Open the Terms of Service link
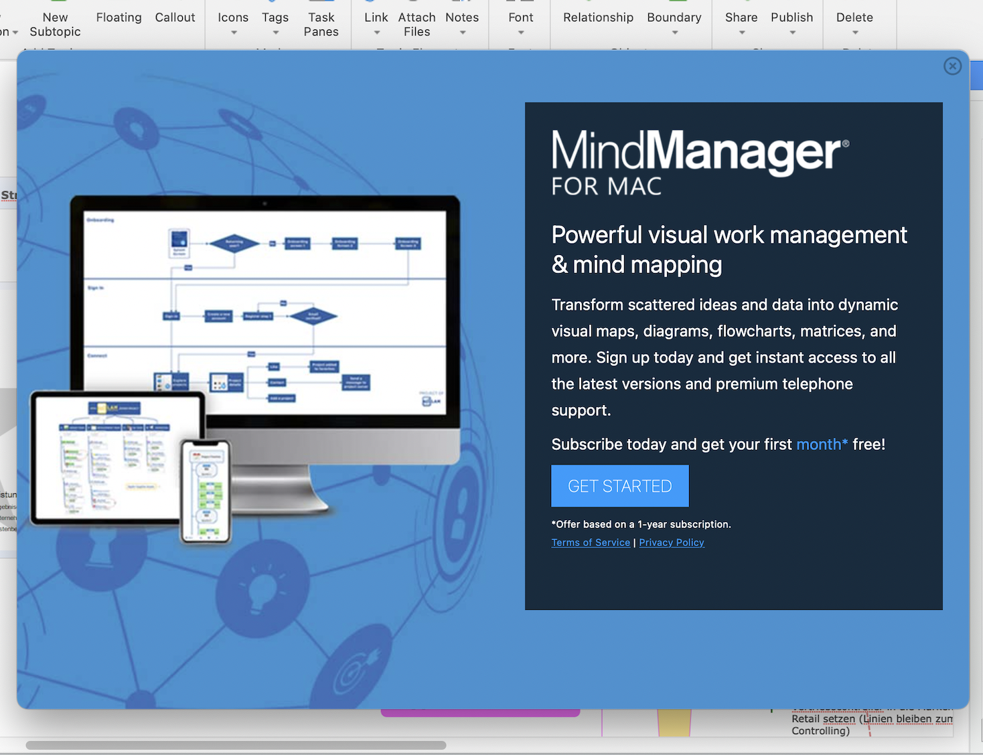Viewport: 983px width, 755px height. tap(591, 543)
